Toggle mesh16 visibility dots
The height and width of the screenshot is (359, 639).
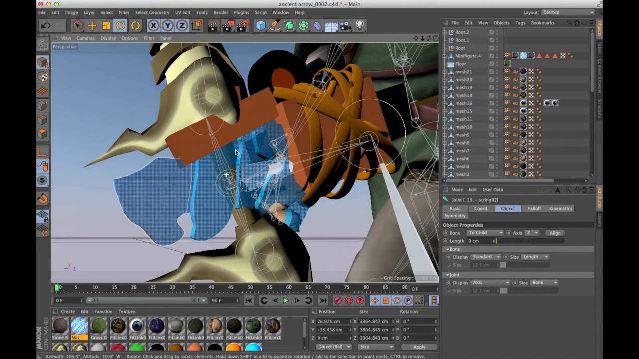click(x=497, y=103)
